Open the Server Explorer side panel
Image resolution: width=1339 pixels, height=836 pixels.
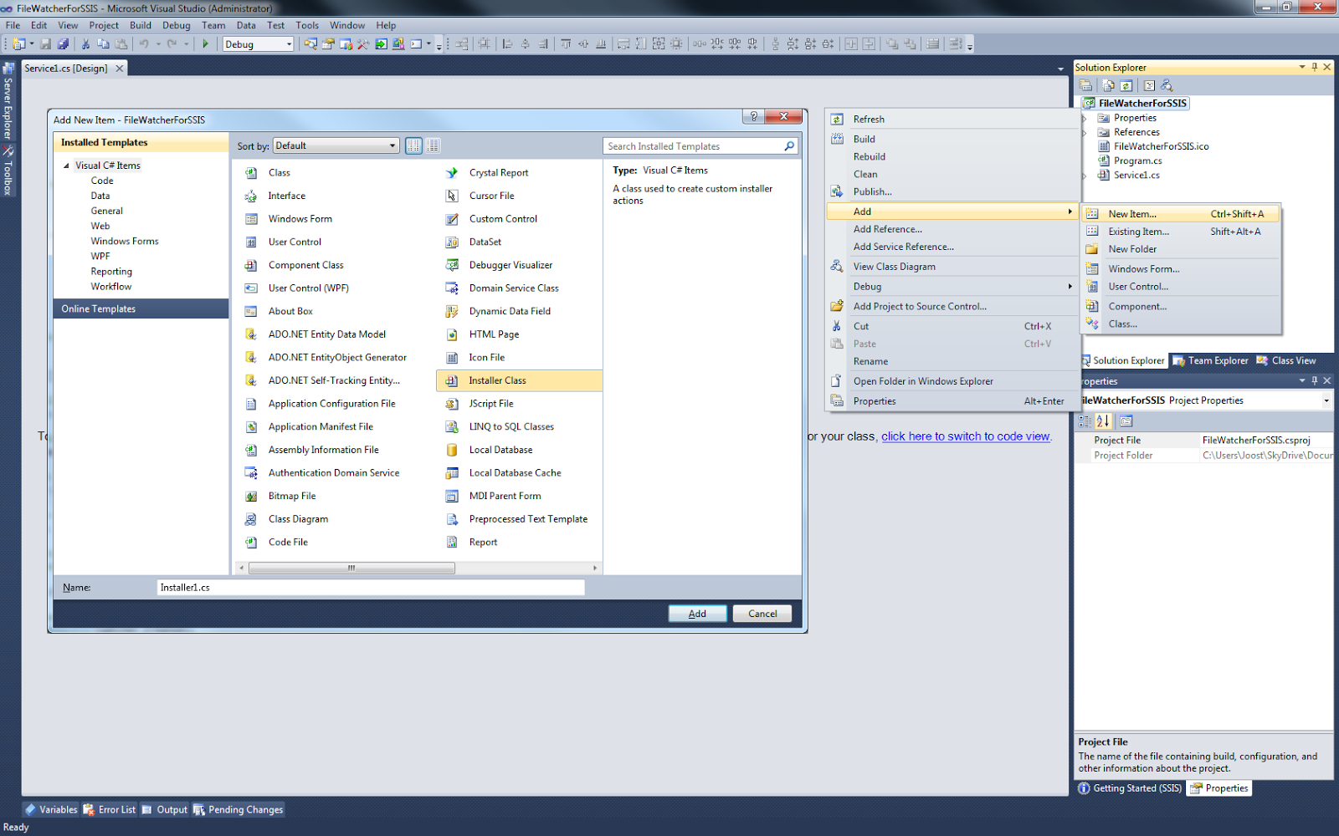coord(8,101)
